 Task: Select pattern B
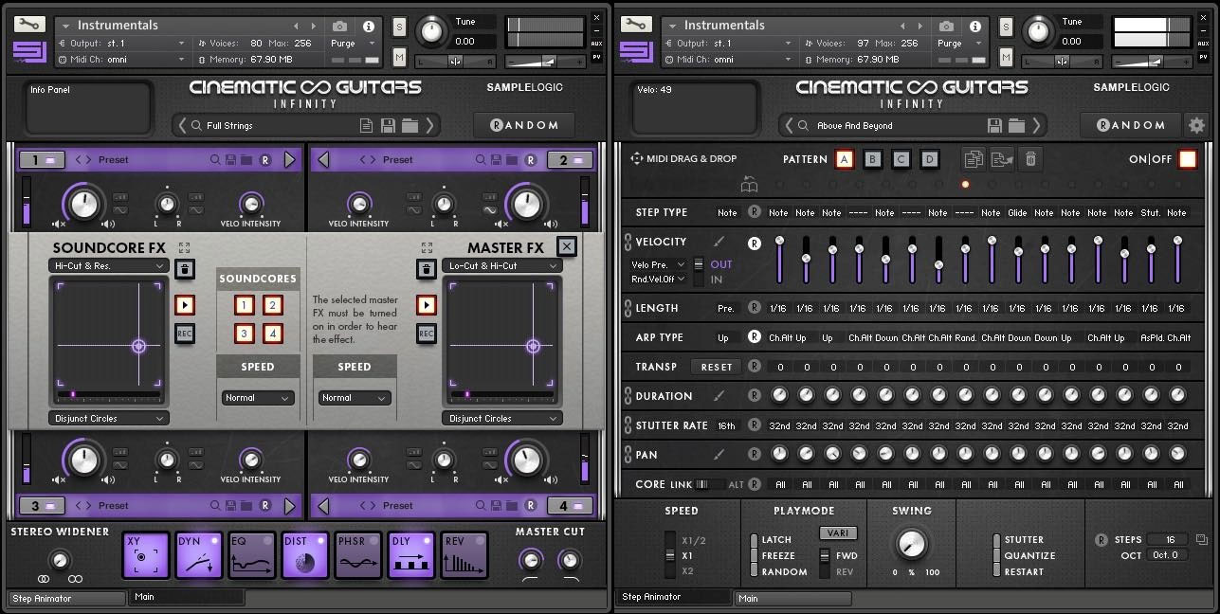(873, 159)
